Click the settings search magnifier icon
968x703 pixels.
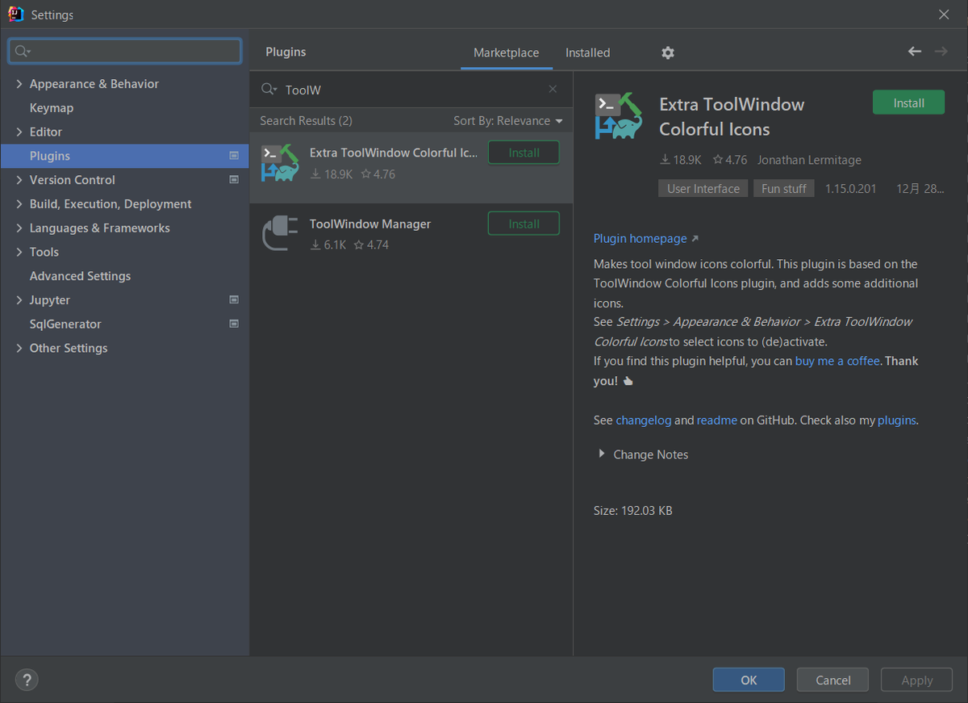click(23, 52)
